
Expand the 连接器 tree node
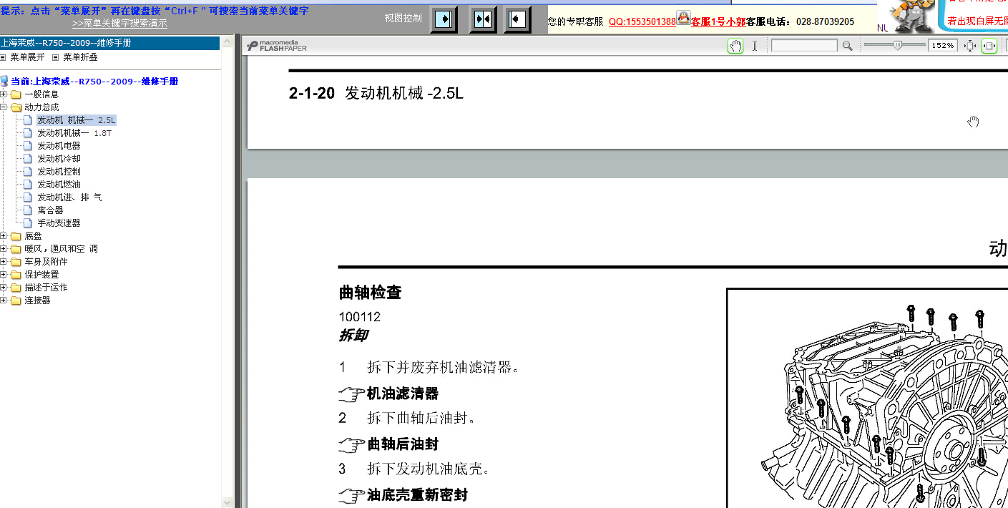click(4, 301)
